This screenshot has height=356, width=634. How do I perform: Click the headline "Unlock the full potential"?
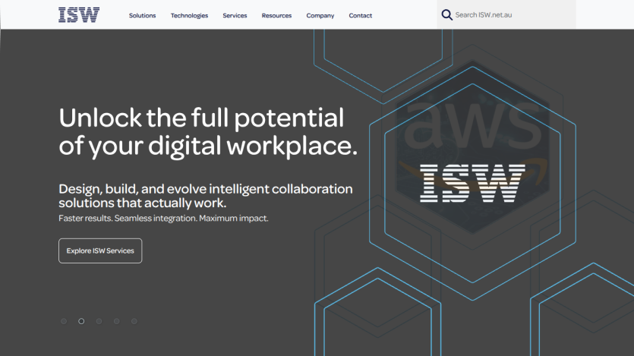pos(201,118)
